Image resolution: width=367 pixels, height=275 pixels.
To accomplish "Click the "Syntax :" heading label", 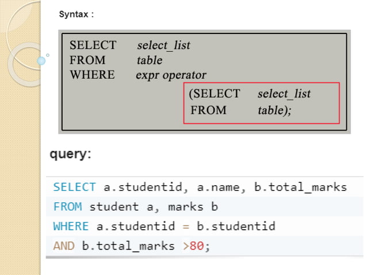I will coord(77,15).
